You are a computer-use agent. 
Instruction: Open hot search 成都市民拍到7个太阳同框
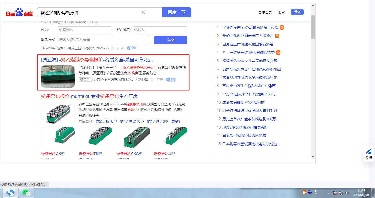[243, 102]
